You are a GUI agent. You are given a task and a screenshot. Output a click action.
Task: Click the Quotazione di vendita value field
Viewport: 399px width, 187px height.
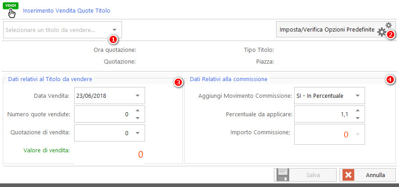coord(109,133)
